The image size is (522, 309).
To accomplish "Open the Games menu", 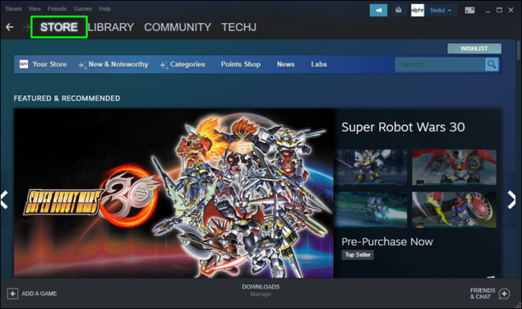I will (82, 8).
